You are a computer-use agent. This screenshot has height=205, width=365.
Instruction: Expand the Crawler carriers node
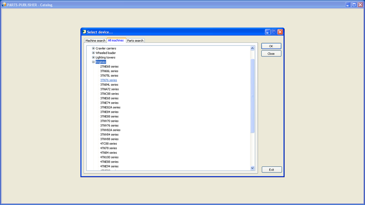pyautogui.click(x=93, y=48)
